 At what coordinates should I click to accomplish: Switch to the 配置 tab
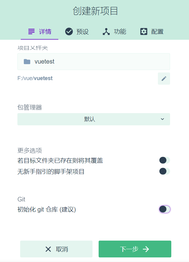point(152,31)
